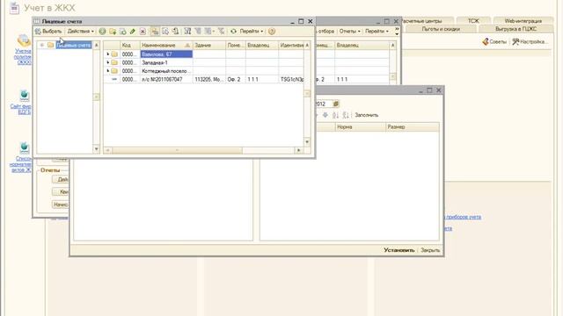Switch to the Web-интеграция tab
Screen dimensions: 563x316
pyautogui.click(x=523, y=21)
